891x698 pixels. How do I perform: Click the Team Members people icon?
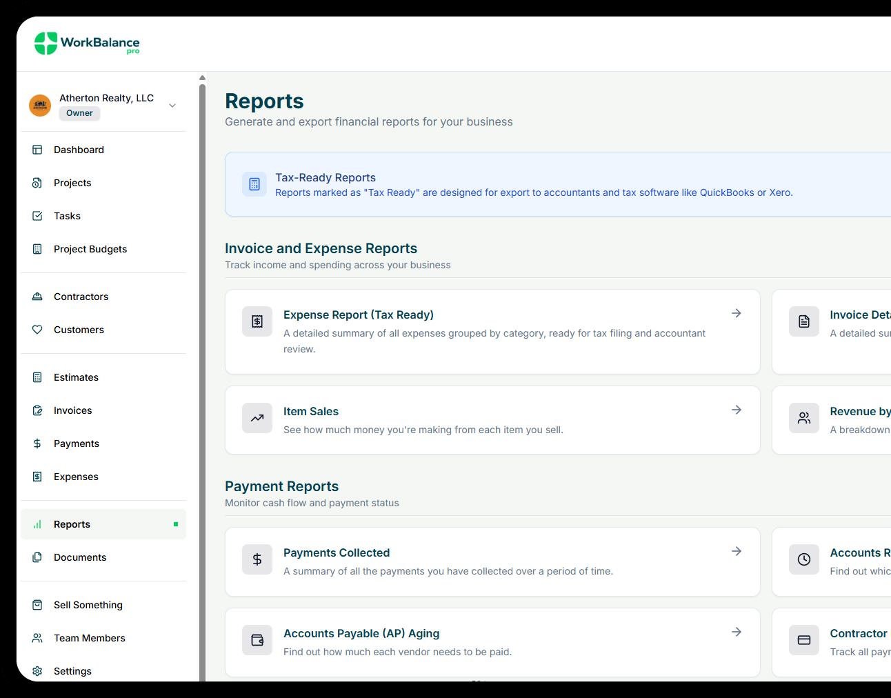pos(37,638)
